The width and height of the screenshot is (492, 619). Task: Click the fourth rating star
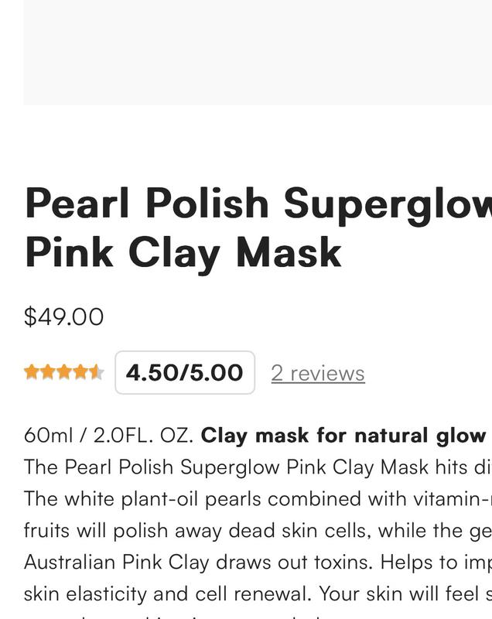(80, 372)
